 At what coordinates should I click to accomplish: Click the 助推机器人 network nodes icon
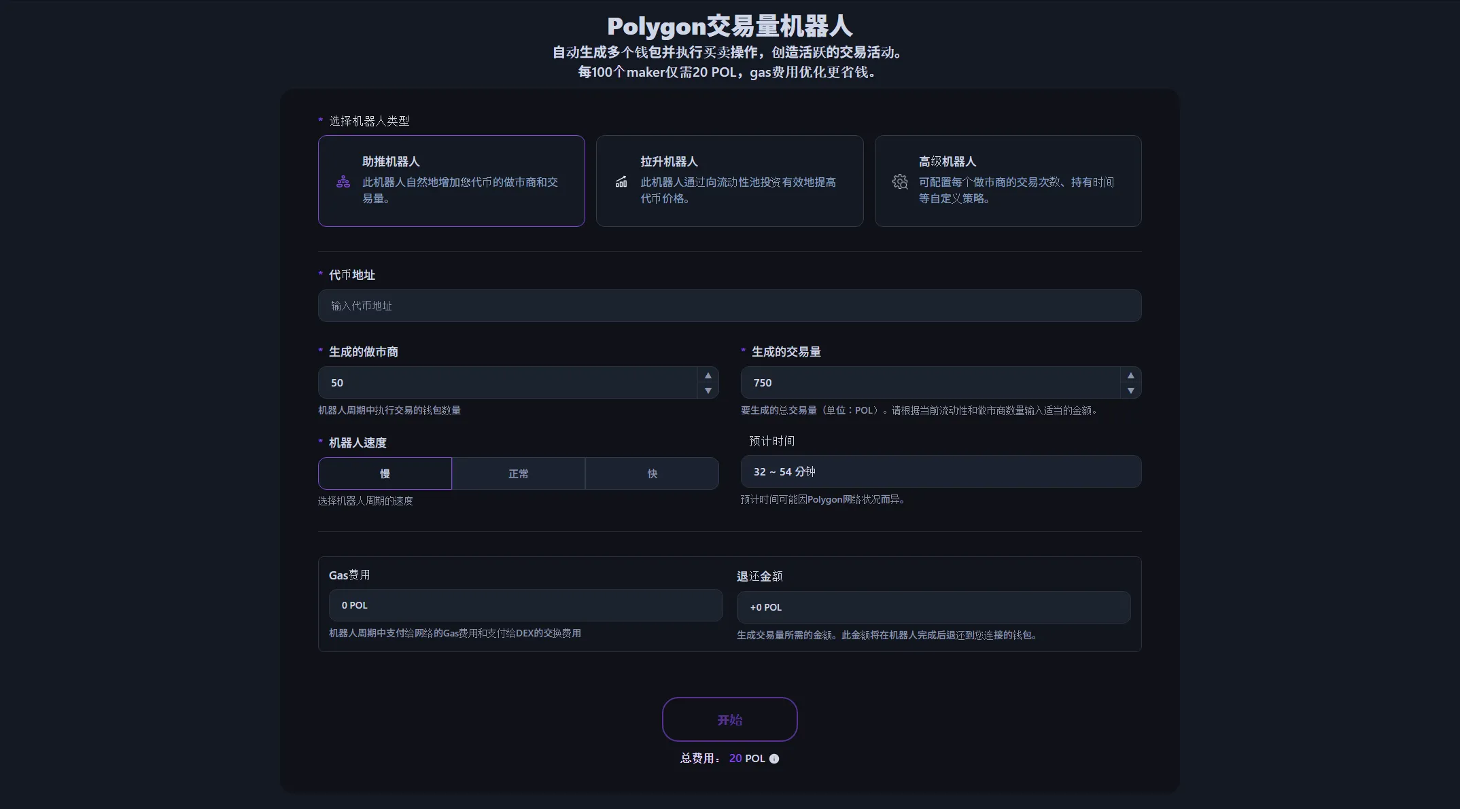(343, 181)
